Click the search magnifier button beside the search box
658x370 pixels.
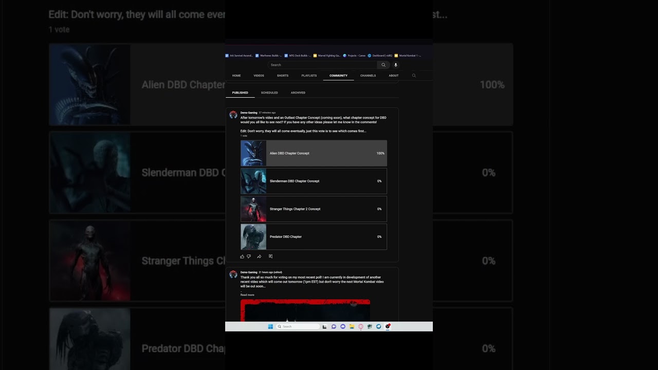tap(383, 65)
